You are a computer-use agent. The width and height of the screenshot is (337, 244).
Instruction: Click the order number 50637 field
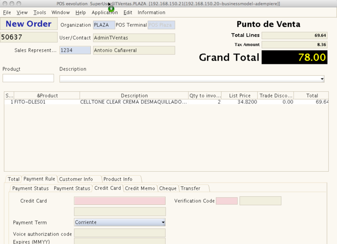coord(29,37)
